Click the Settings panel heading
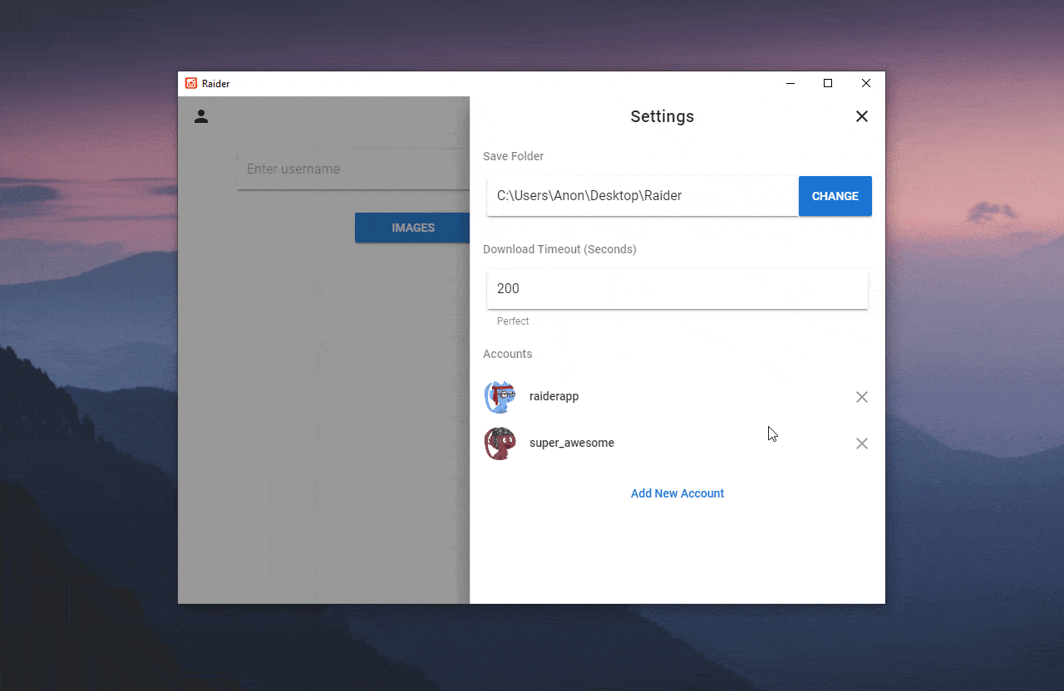The width and height of the screenshot is (1064, 691). click(662, 116)
